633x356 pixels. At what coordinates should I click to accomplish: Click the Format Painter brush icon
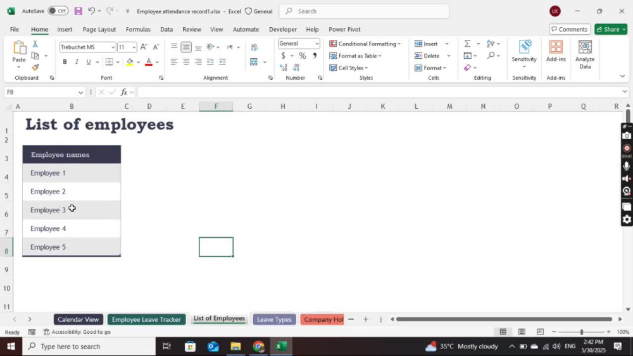35,67
